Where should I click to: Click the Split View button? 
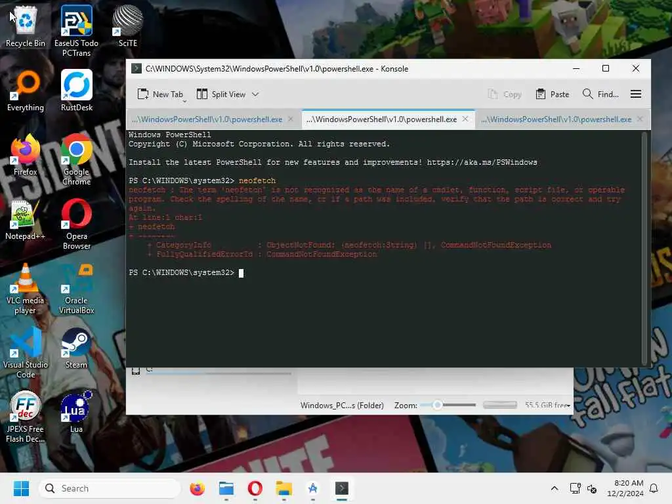(221, 94)
